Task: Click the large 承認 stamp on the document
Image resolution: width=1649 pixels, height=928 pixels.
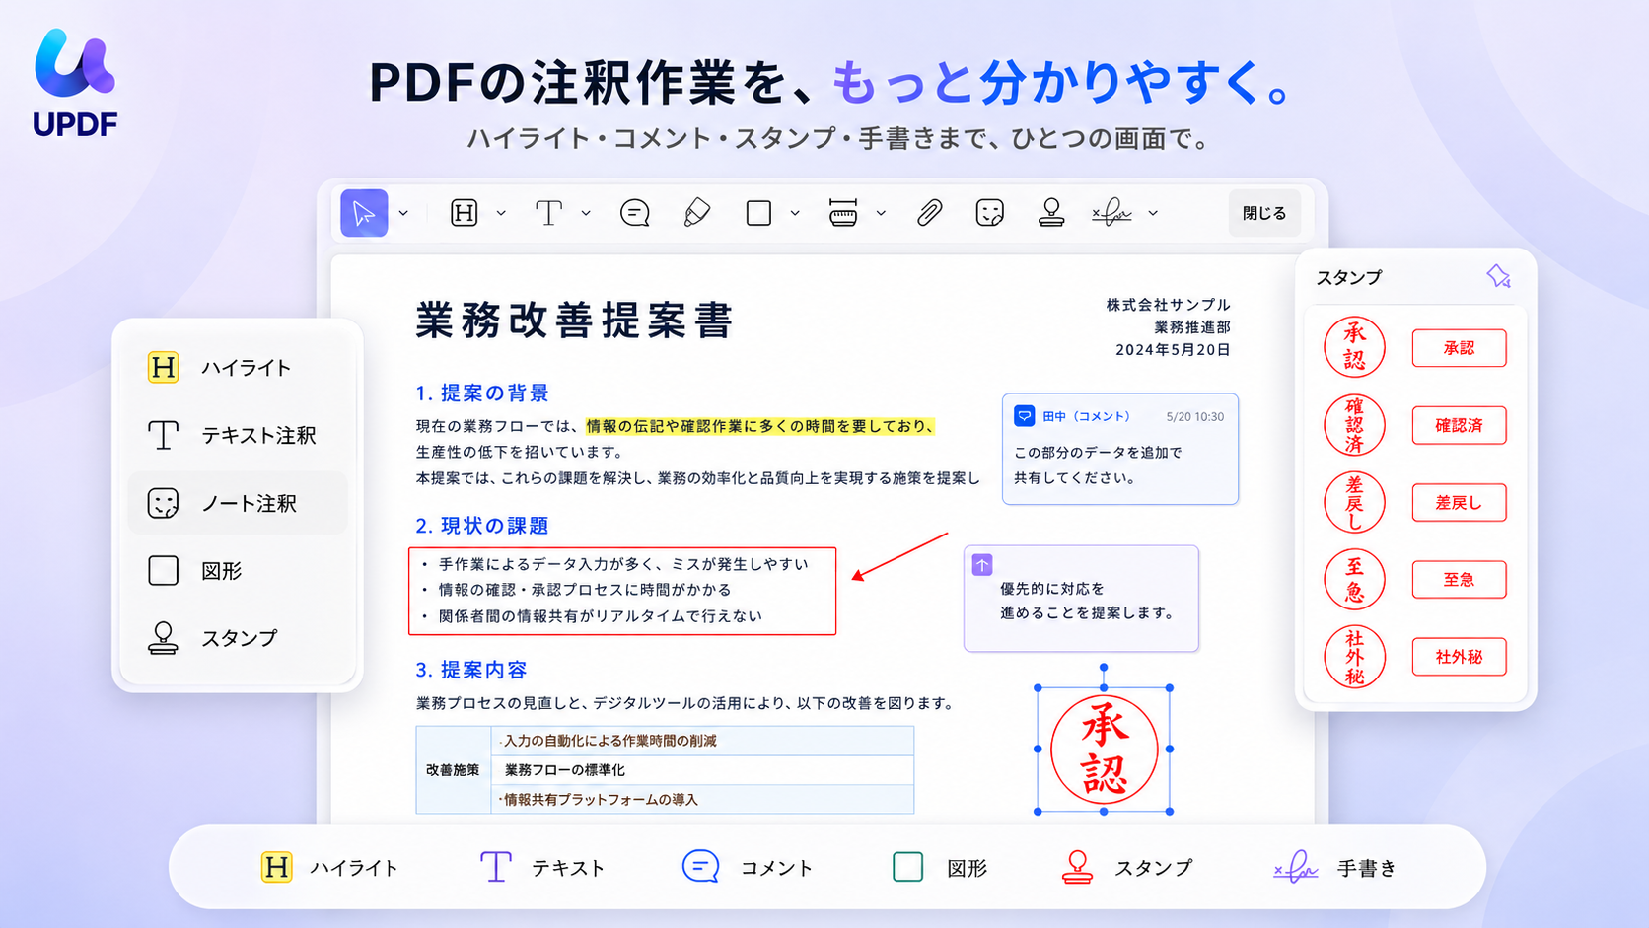Action: (1104, 750)
